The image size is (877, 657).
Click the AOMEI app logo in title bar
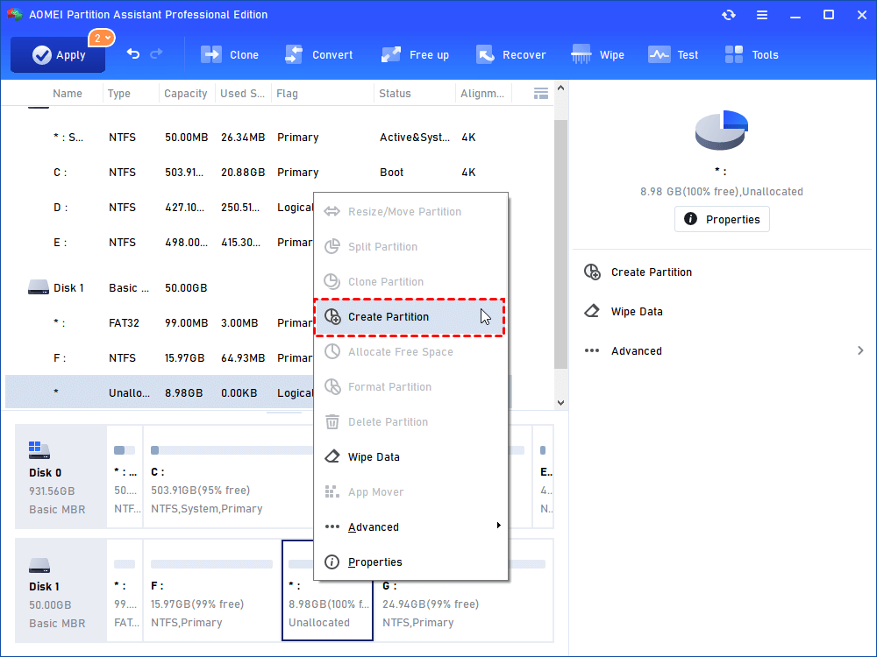tap(14, 15)
